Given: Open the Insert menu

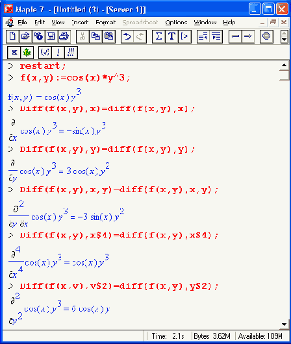Looking at the screenshot, I should pyautogui.click(x=80, y=22).
